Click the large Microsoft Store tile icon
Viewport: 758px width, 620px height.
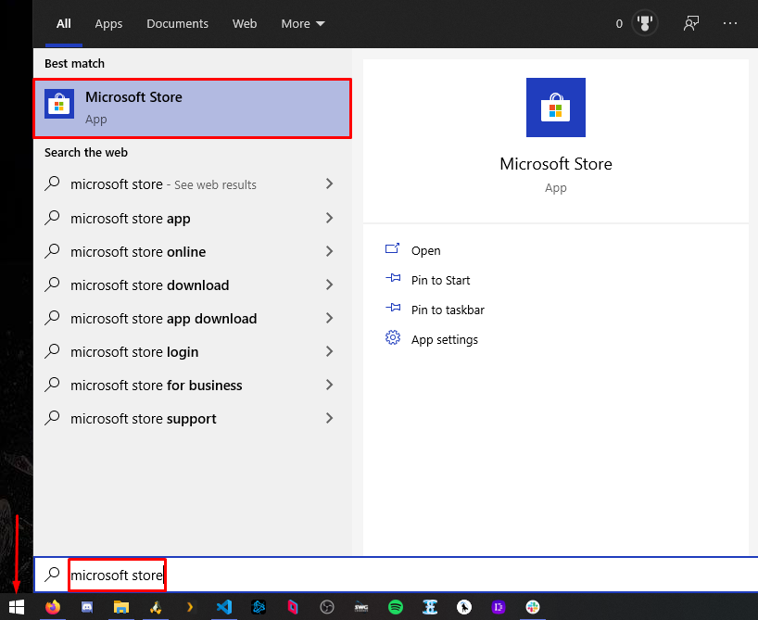coord(556,108)
